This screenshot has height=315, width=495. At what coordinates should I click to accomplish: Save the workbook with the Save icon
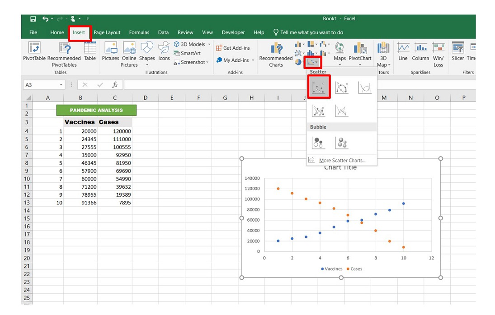point(33,19)
